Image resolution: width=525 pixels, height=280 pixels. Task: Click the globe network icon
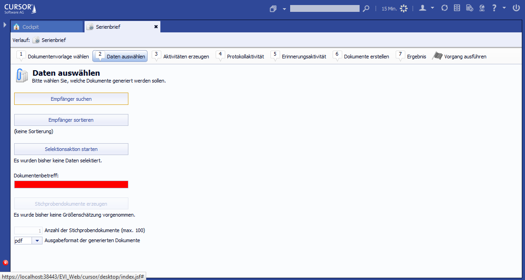(482, 8)
